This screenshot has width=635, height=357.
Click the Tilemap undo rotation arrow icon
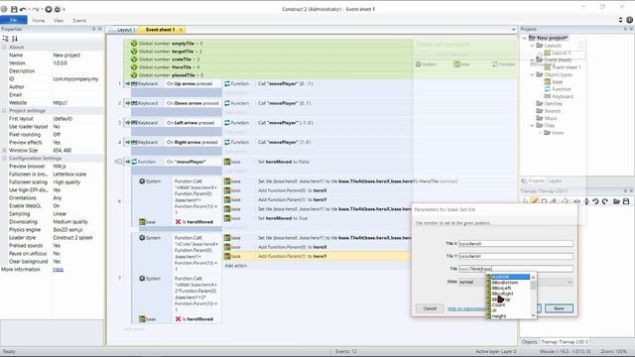coord(595,201)
